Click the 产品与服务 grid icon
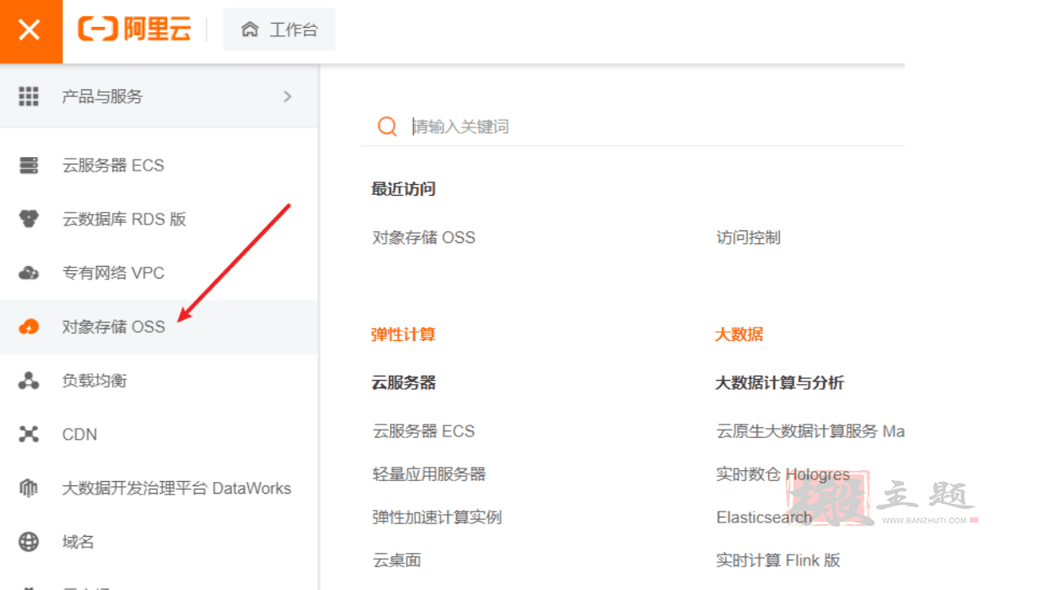1050x590 pixels. coord(29,96)
